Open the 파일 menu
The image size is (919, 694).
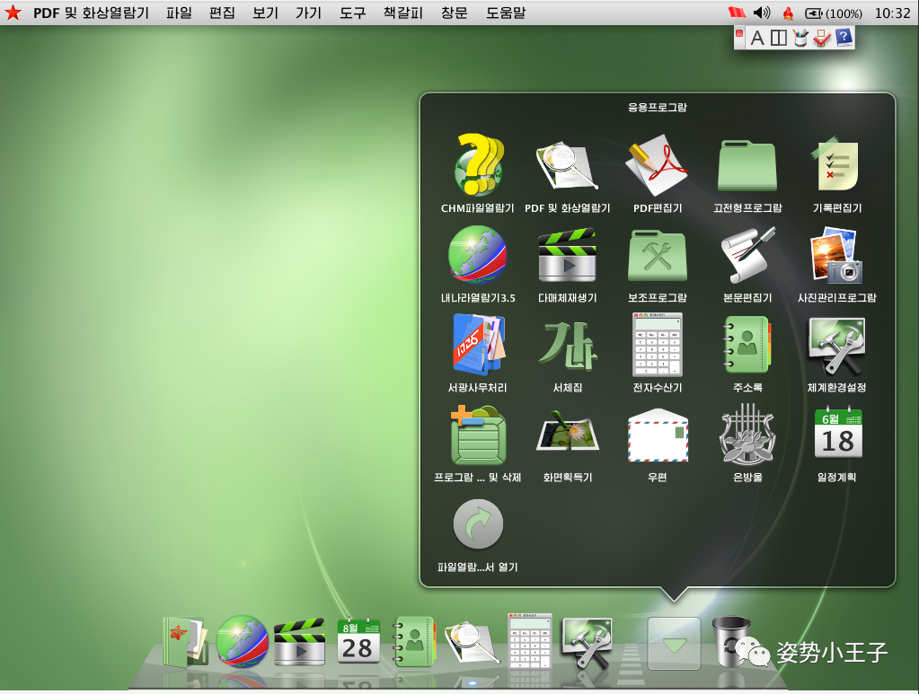click(x=179, y=13)
